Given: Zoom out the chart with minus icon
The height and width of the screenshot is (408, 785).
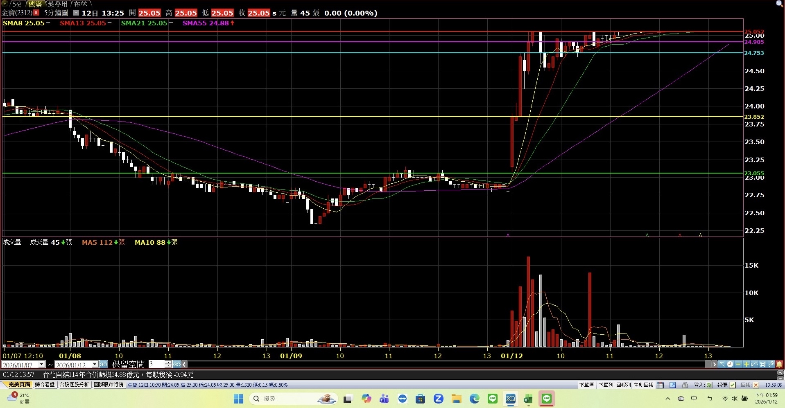Looking at the screenshot, I should click(738, 364).
